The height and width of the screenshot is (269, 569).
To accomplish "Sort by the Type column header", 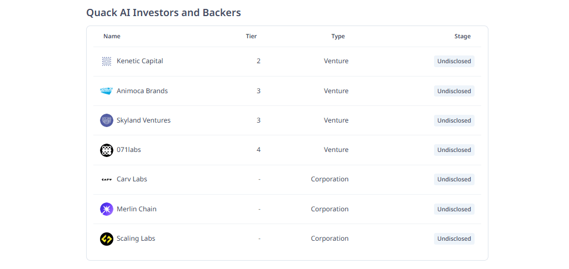I will tap(338, 37).
